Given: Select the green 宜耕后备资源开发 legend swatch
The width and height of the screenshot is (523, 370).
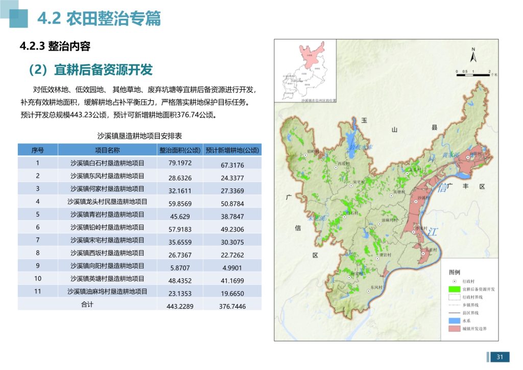Looking at the screenshot, I should [452, 289].
